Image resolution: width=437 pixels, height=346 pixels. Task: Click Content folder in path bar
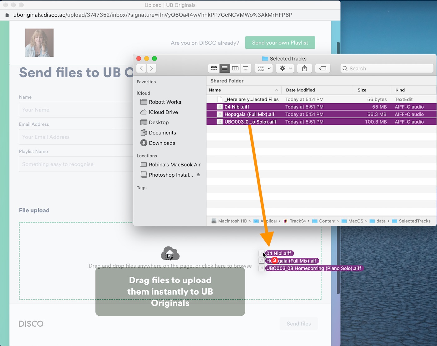tap(324, 221)
